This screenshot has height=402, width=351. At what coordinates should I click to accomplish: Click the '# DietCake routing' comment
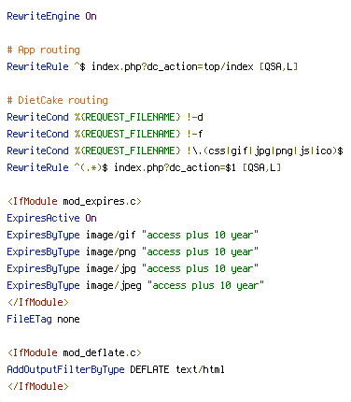(x=58, y=100)
